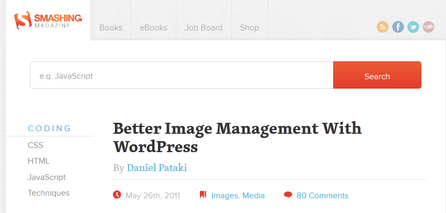The width and height of the screenshot is (446, 213).
Task: Select the speech bubble comments icon
Action: pyautogui.click(x=288, y=195)
